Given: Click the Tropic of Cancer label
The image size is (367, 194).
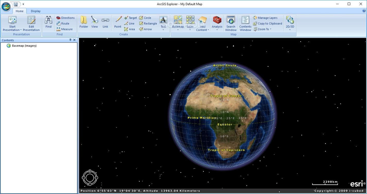Looking at the screenshot, I should pyautogui.click(x=226, y=96).
